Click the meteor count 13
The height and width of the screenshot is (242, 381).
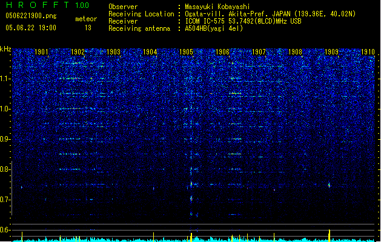point(88,28)
